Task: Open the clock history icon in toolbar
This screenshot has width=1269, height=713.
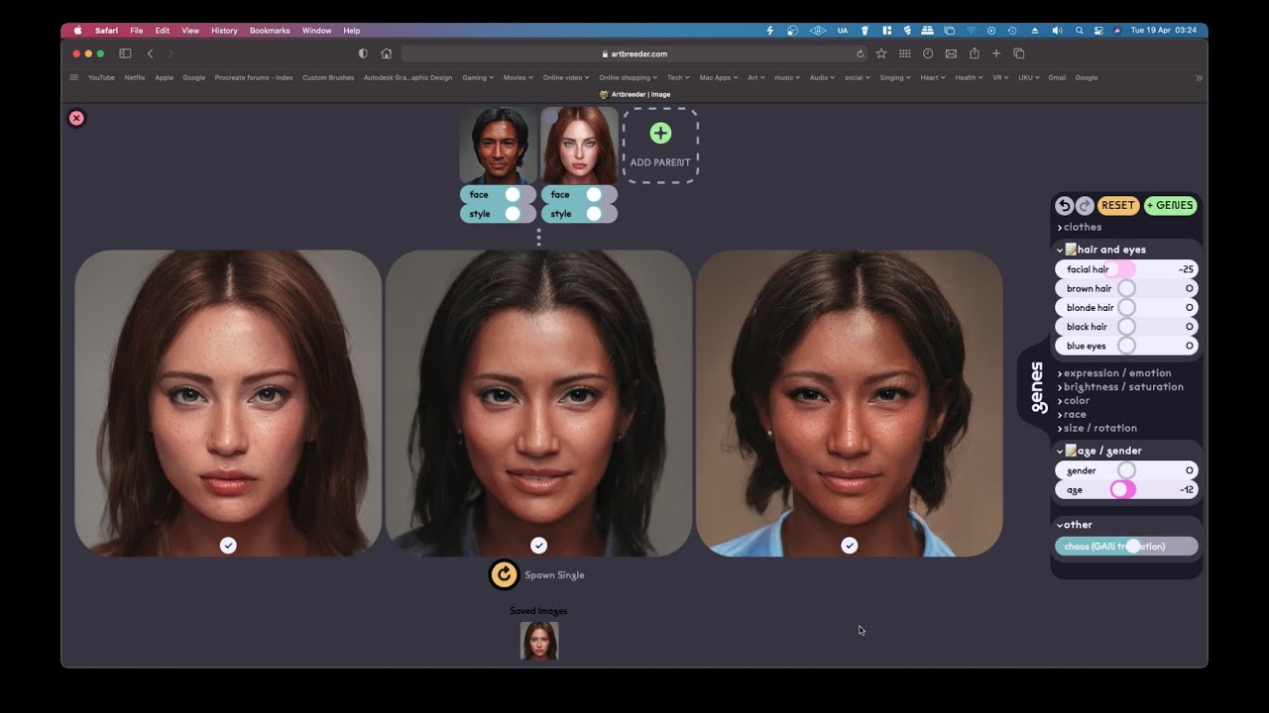Action: coord(928,53)
